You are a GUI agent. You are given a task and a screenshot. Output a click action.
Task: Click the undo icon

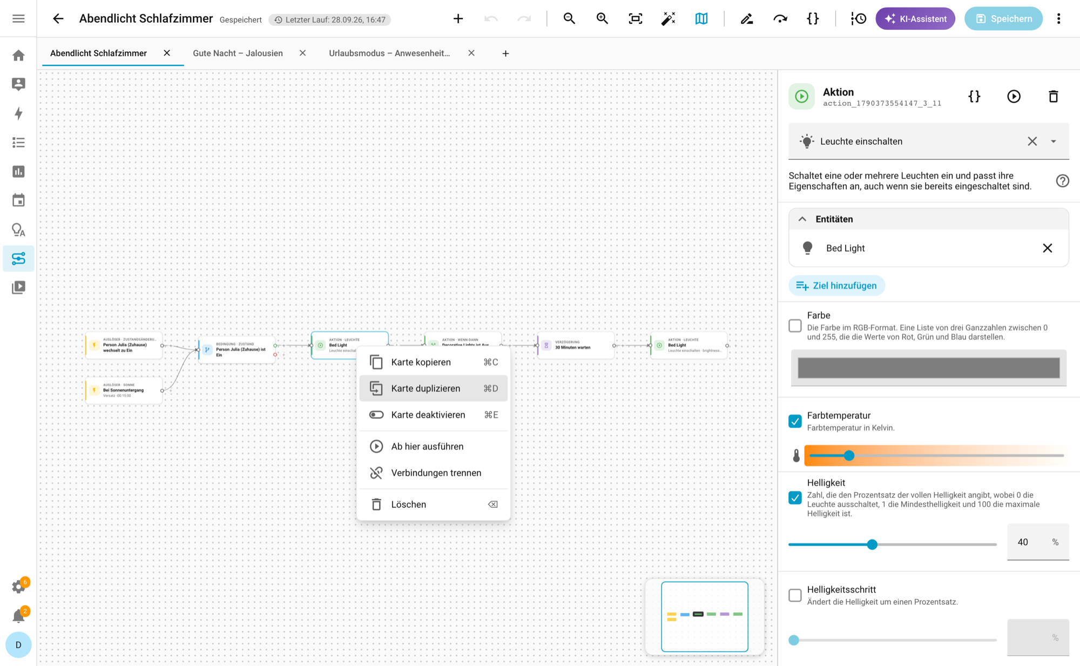pos(491,18)
